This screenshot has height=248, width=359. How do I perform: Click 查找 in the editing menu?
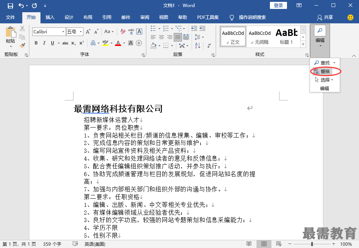(x=322, y=63)
